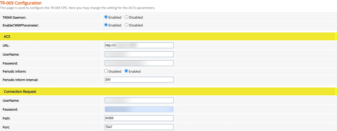Focus the ACS Password field

pos(139,63)
